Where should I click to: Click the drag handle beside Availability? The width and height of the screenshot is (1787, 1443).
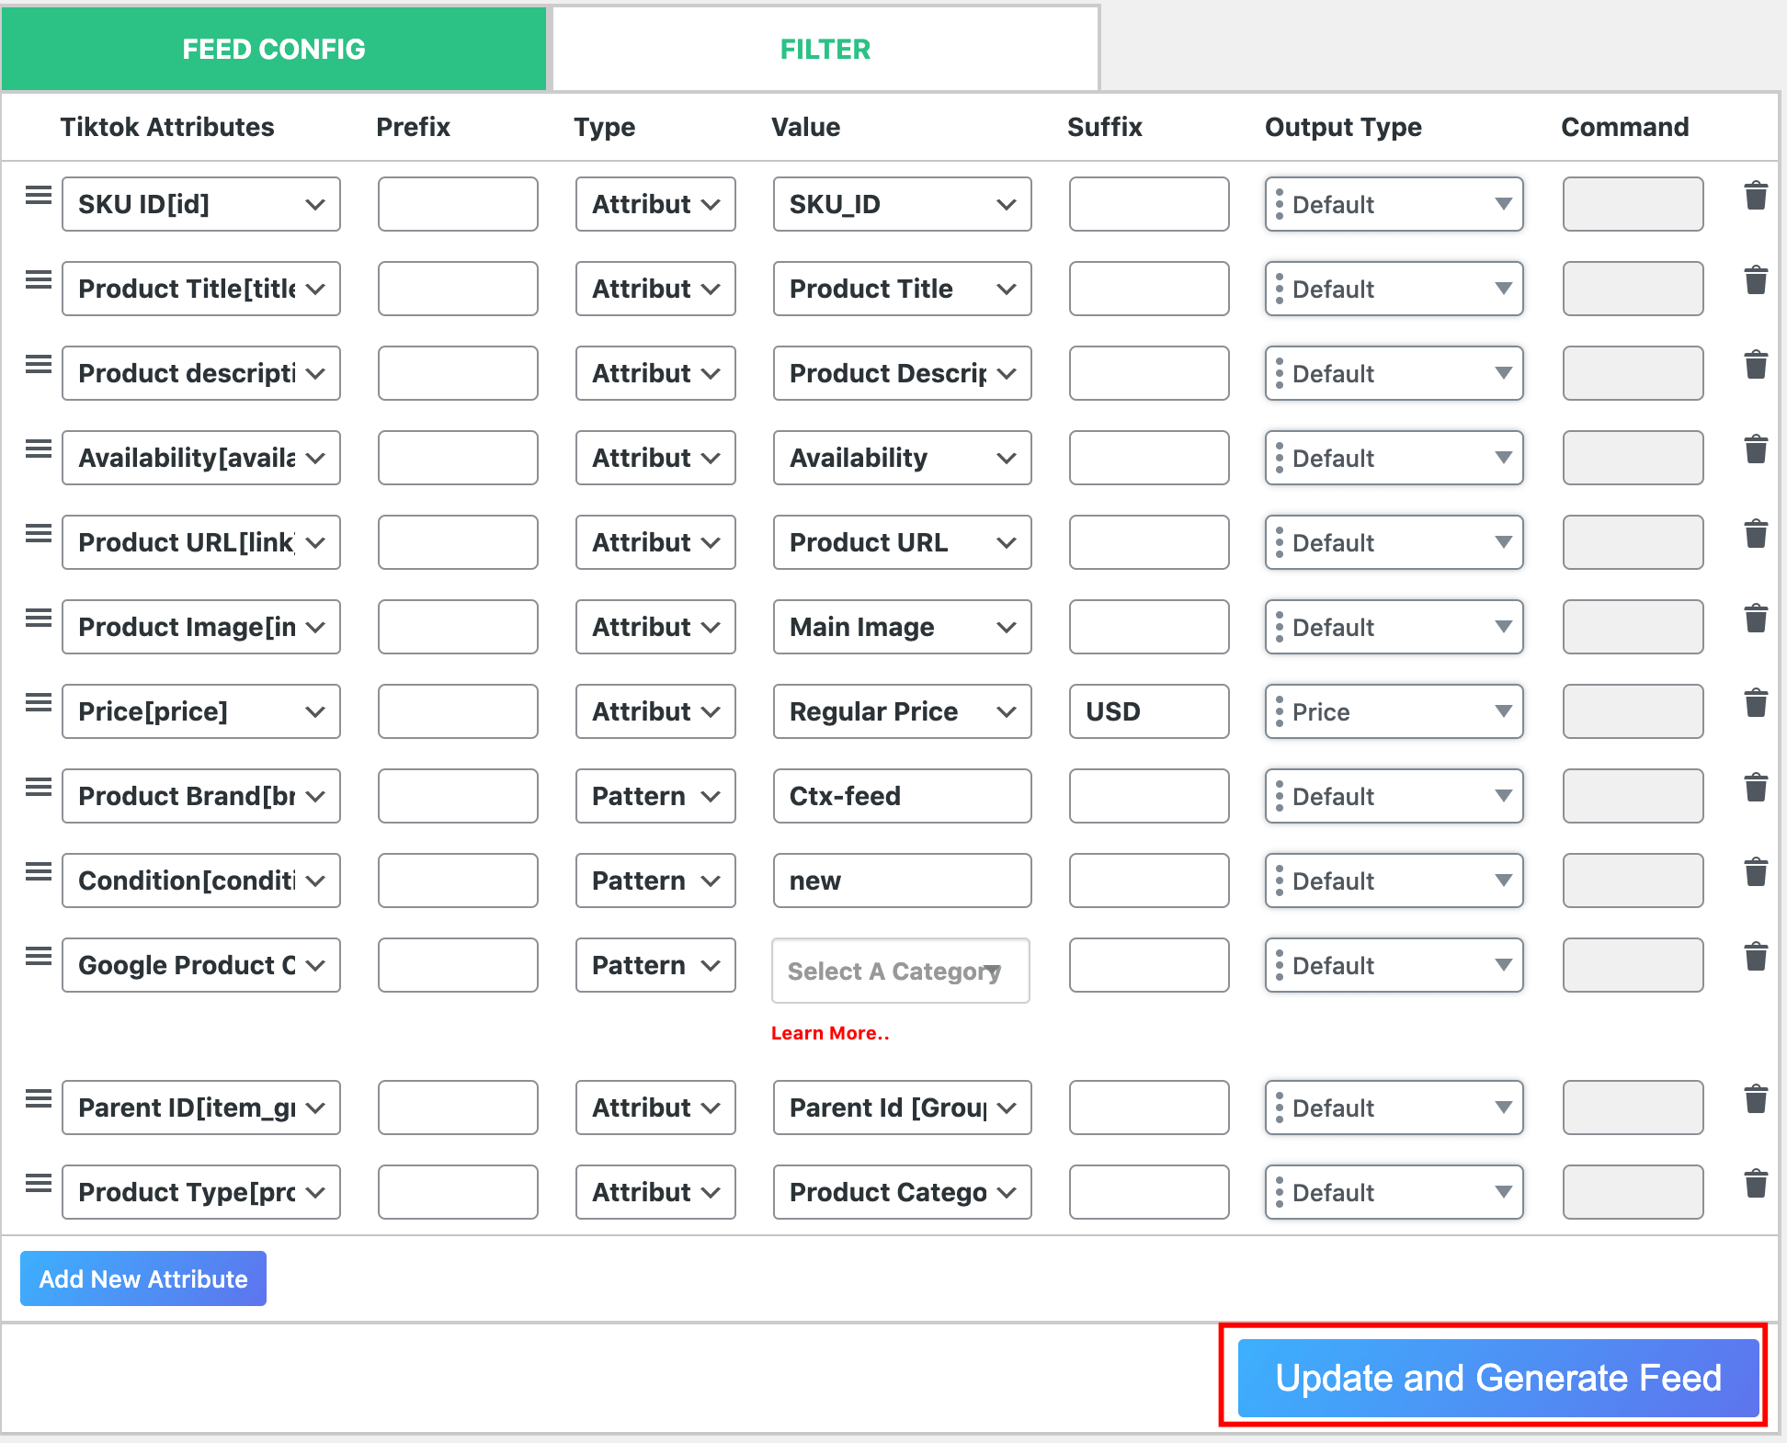coord(38,449)
